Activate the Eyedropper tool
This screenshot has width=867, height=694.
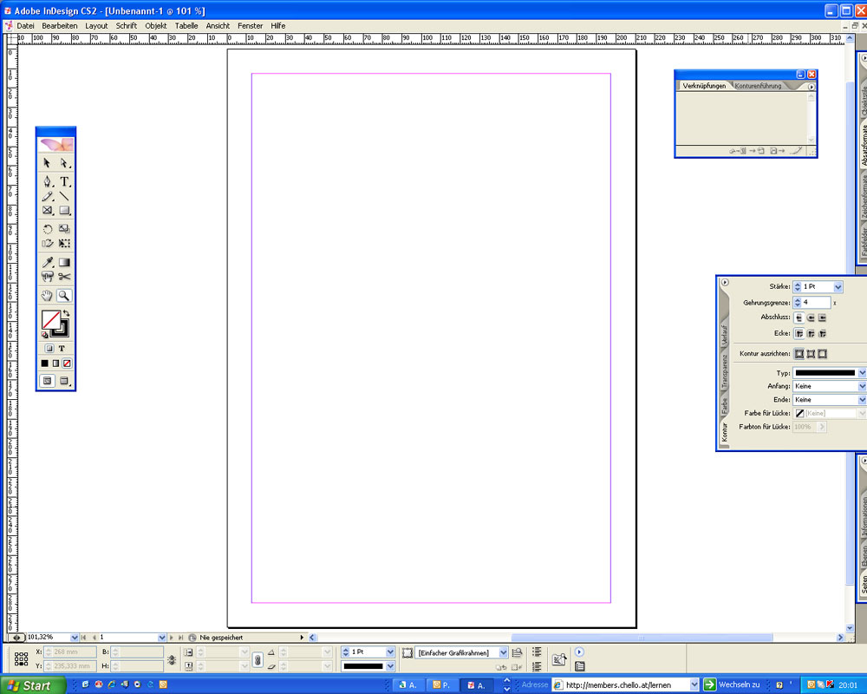[48, 262]
